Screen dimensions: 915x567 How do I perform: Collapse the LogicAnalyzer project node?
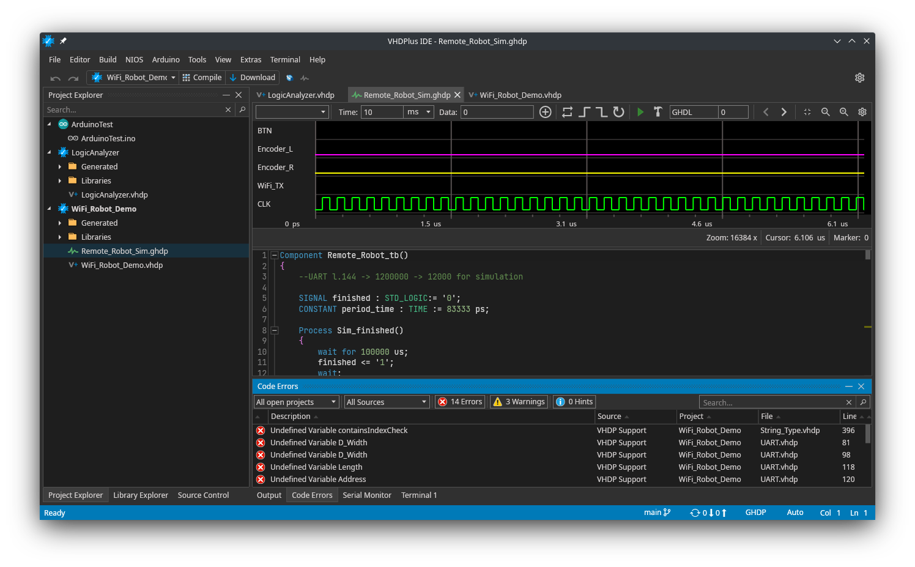[50, 152]
